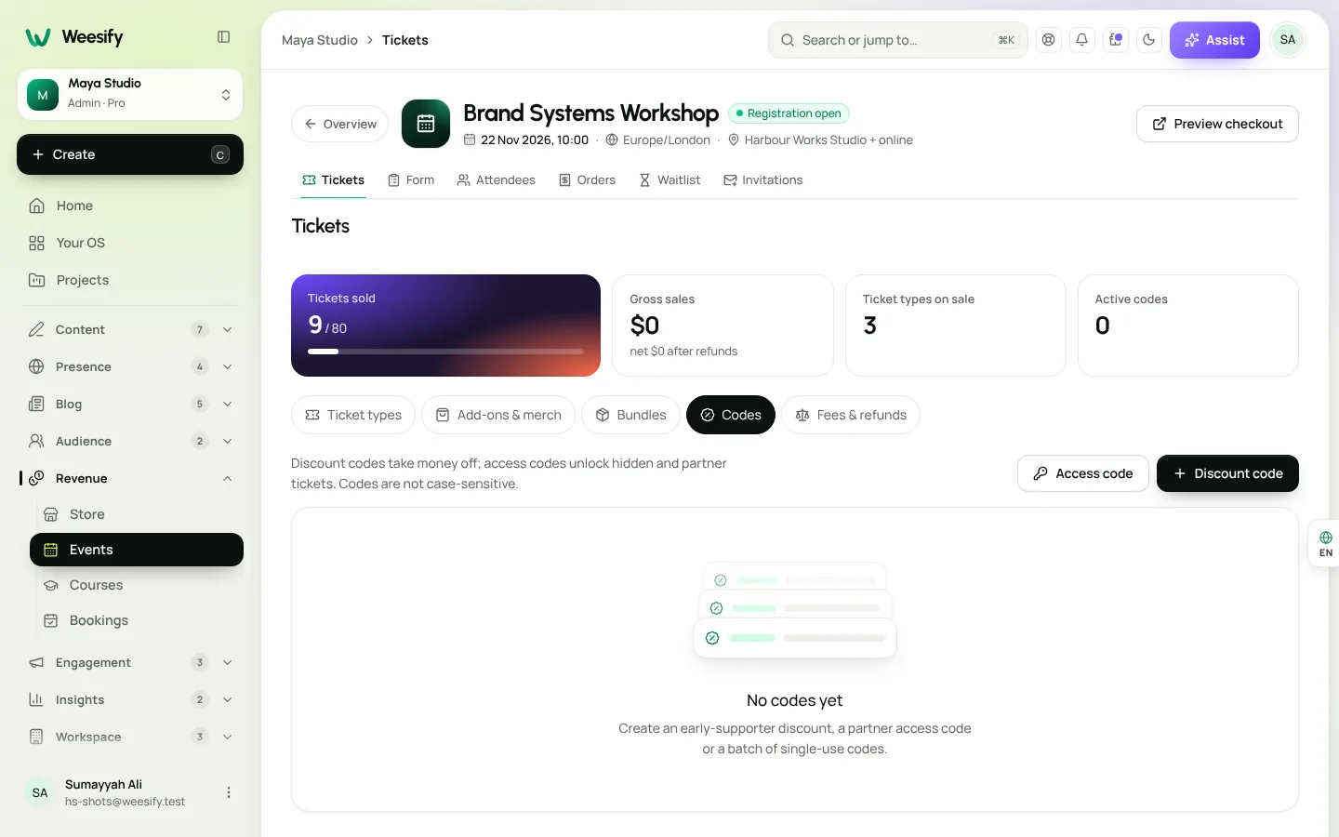Go to Home in sidebar

click(130, 206)
